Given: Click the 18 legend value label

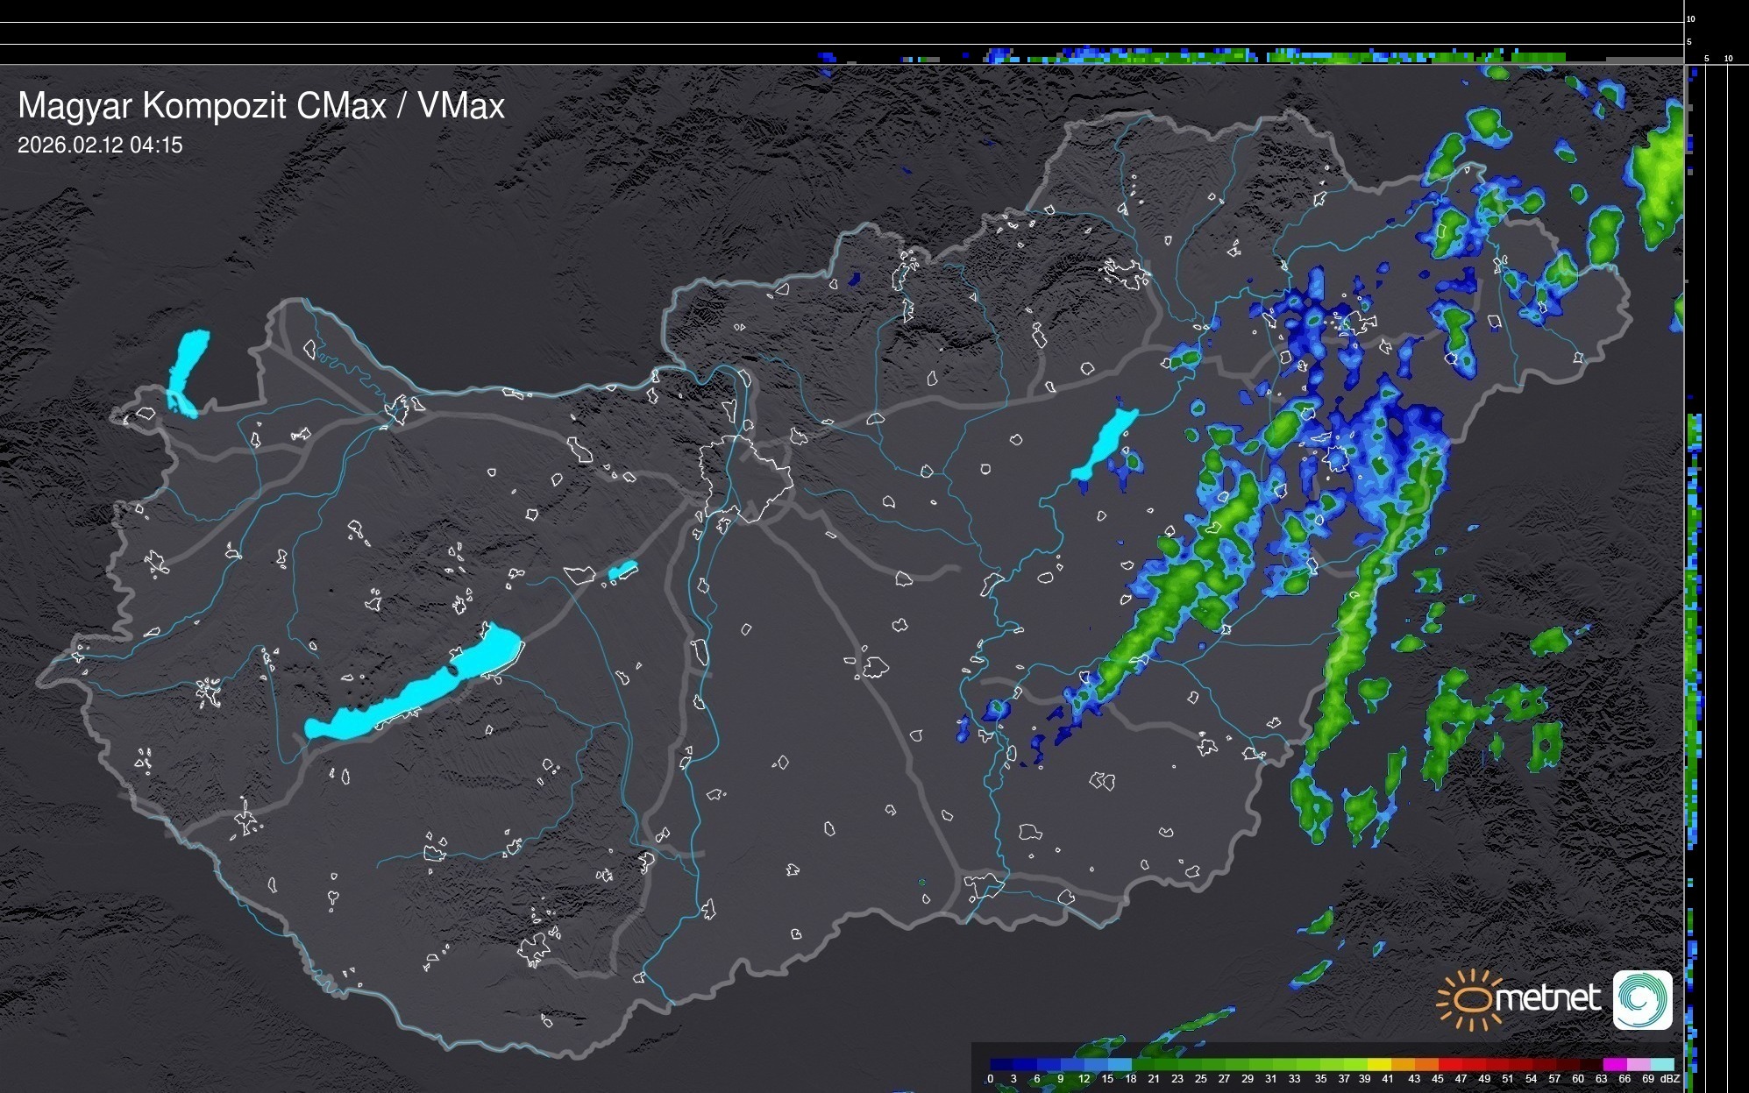Looking at the screenshot, I should [1131, 1079].
